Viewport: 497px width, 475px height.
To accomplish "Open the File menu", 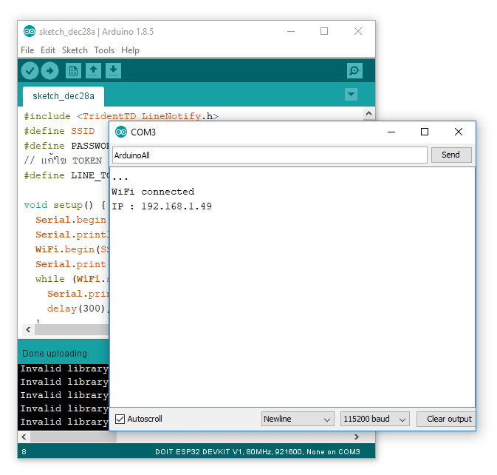I will (x=27, y=50).
